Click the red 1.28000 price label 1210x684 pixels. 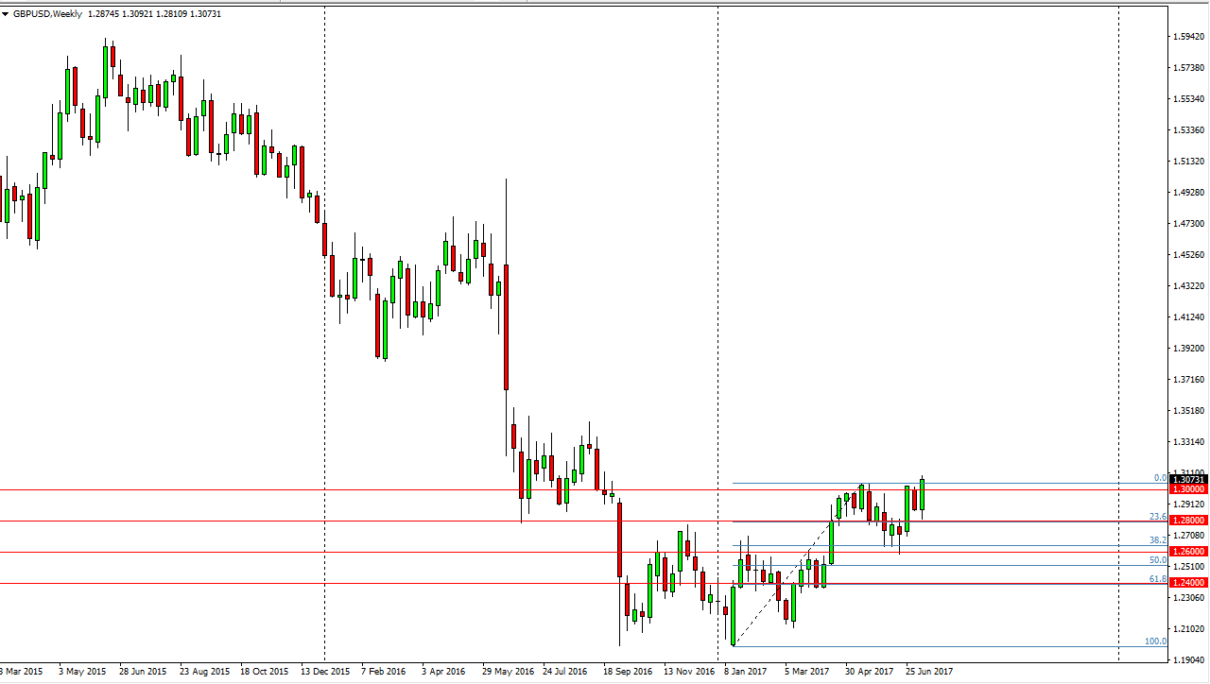point(1188,521)
